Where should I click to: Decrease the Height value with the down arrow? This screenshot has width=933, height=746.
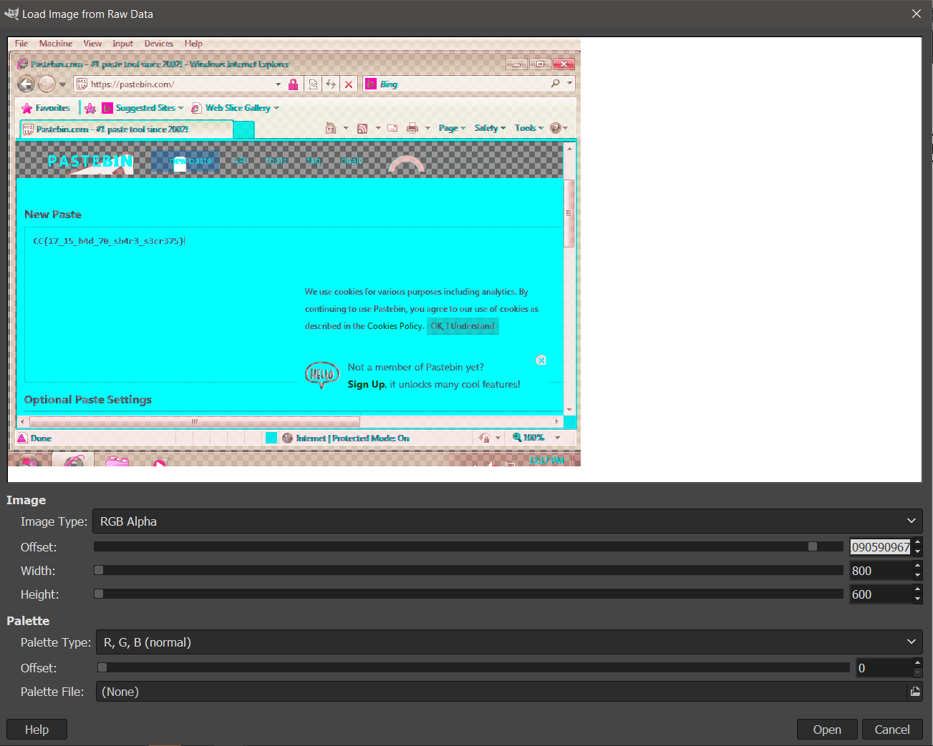(917, 599)
